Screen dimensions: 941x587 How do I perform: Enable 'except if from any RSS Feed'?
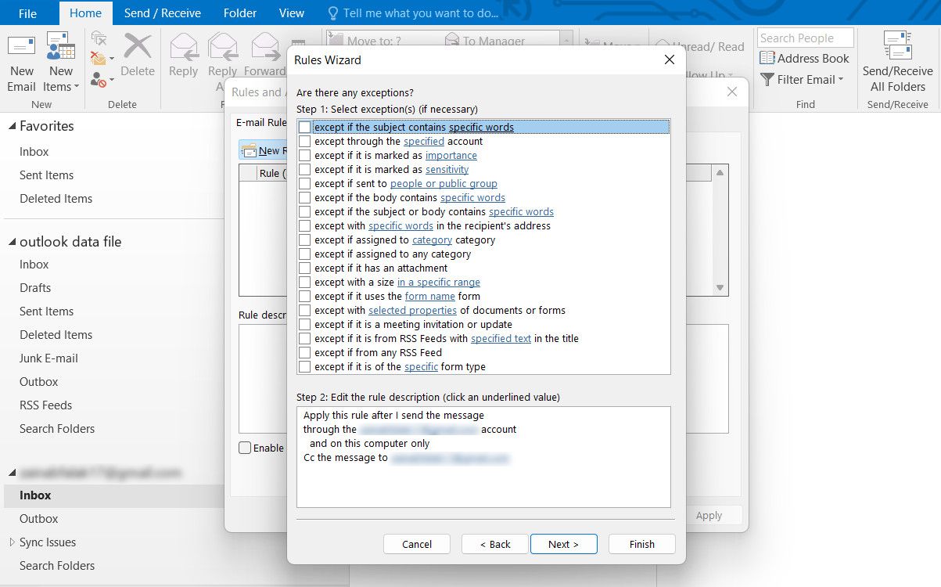point(305,353)
